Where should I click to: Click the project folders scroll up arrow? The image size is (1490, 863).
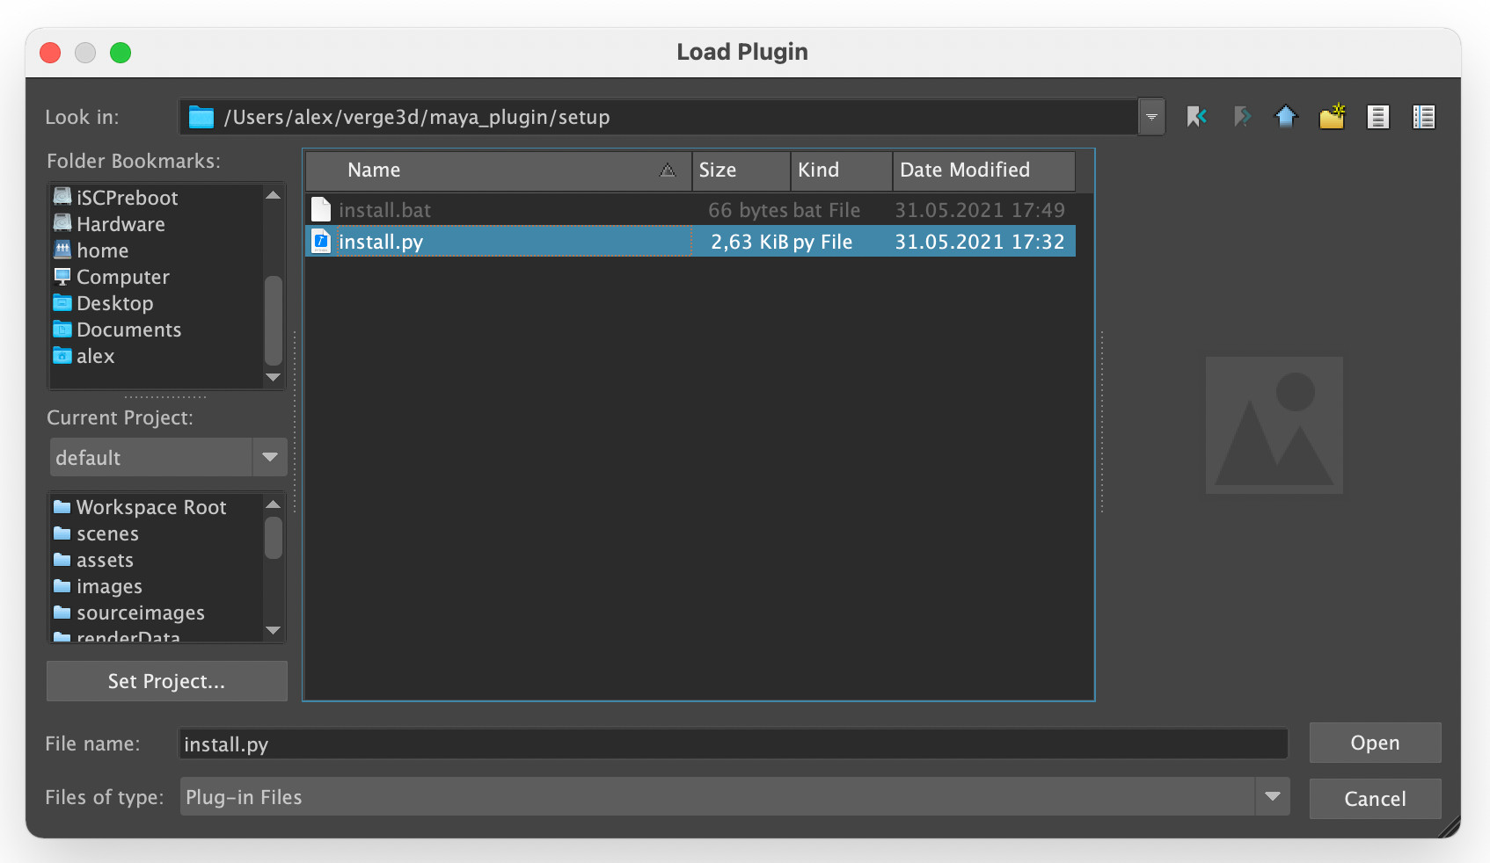click(274, 504)
